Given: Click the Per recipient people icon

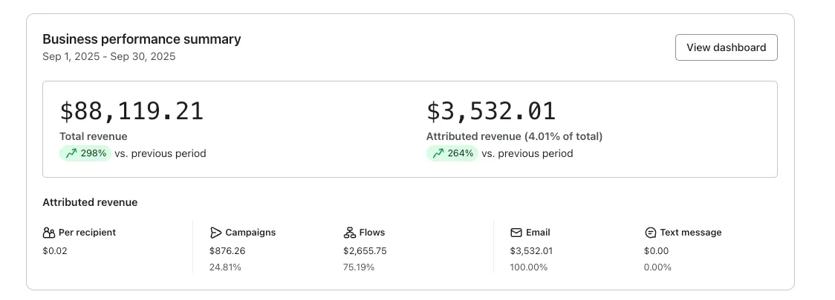Looking at the screenshot, I should tap(49, 233).
